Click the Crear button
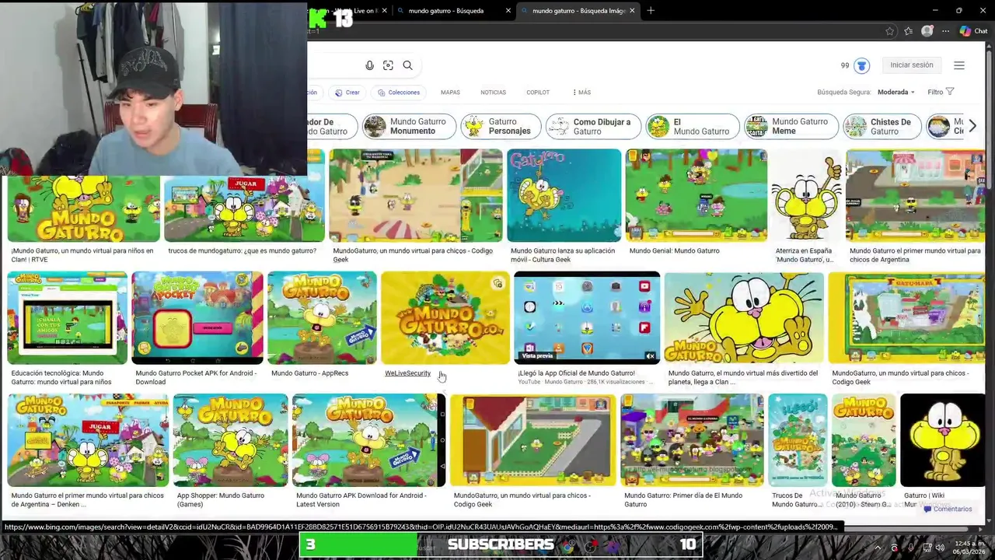995x560 pixels. (347, 92)
